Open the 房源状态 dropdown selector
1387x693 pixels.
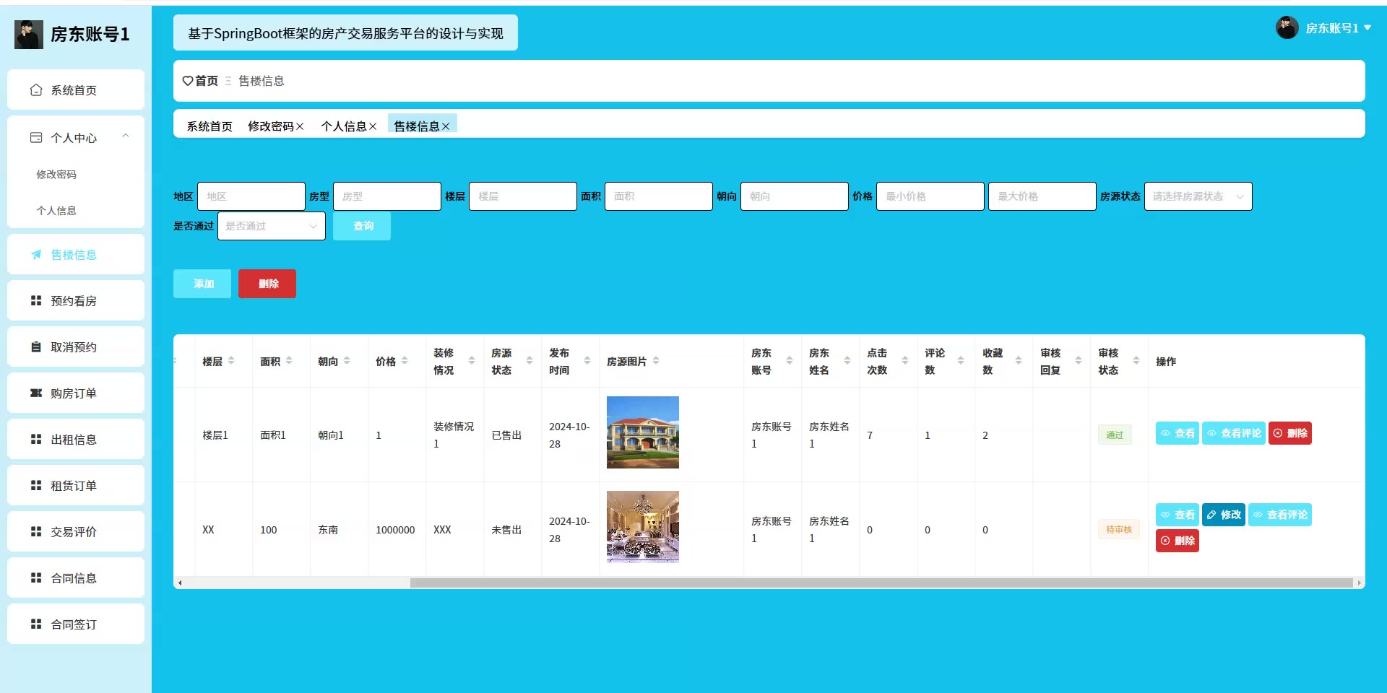(1198, 196)
